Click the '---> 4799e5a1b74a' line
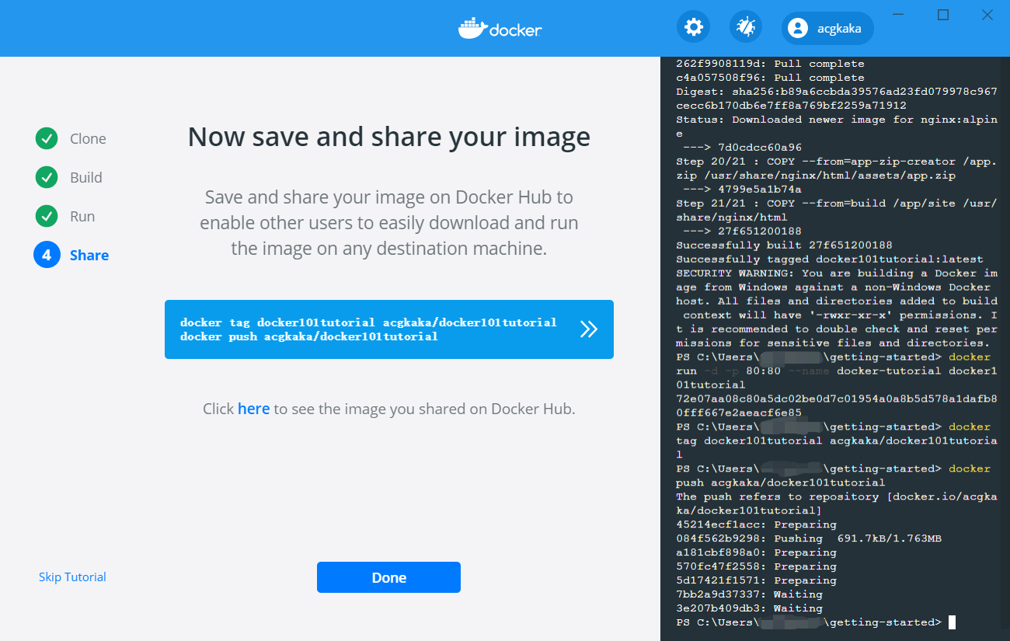 [742, 190]
